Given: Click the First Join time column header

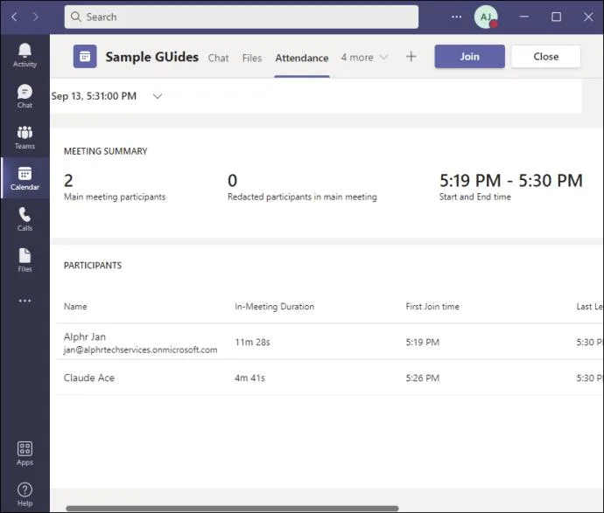Looking at the screenshot, I should [432, 307].
